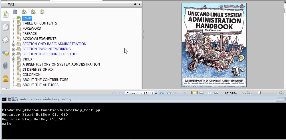Open the Attachments paperclip panel

pyautogui.click(x=5, y=66)
